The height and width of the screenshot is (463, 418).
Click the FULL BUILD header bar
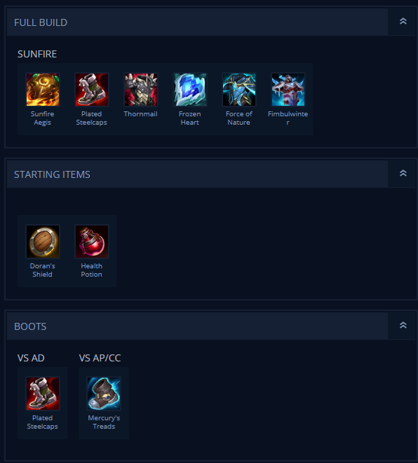point(197,22)
